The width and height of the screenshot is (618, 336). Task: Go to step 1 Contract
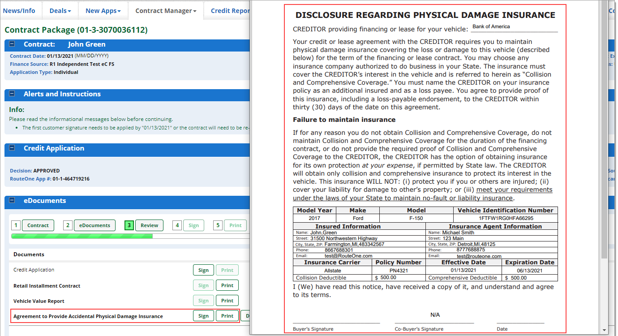[x=38, y=225]
